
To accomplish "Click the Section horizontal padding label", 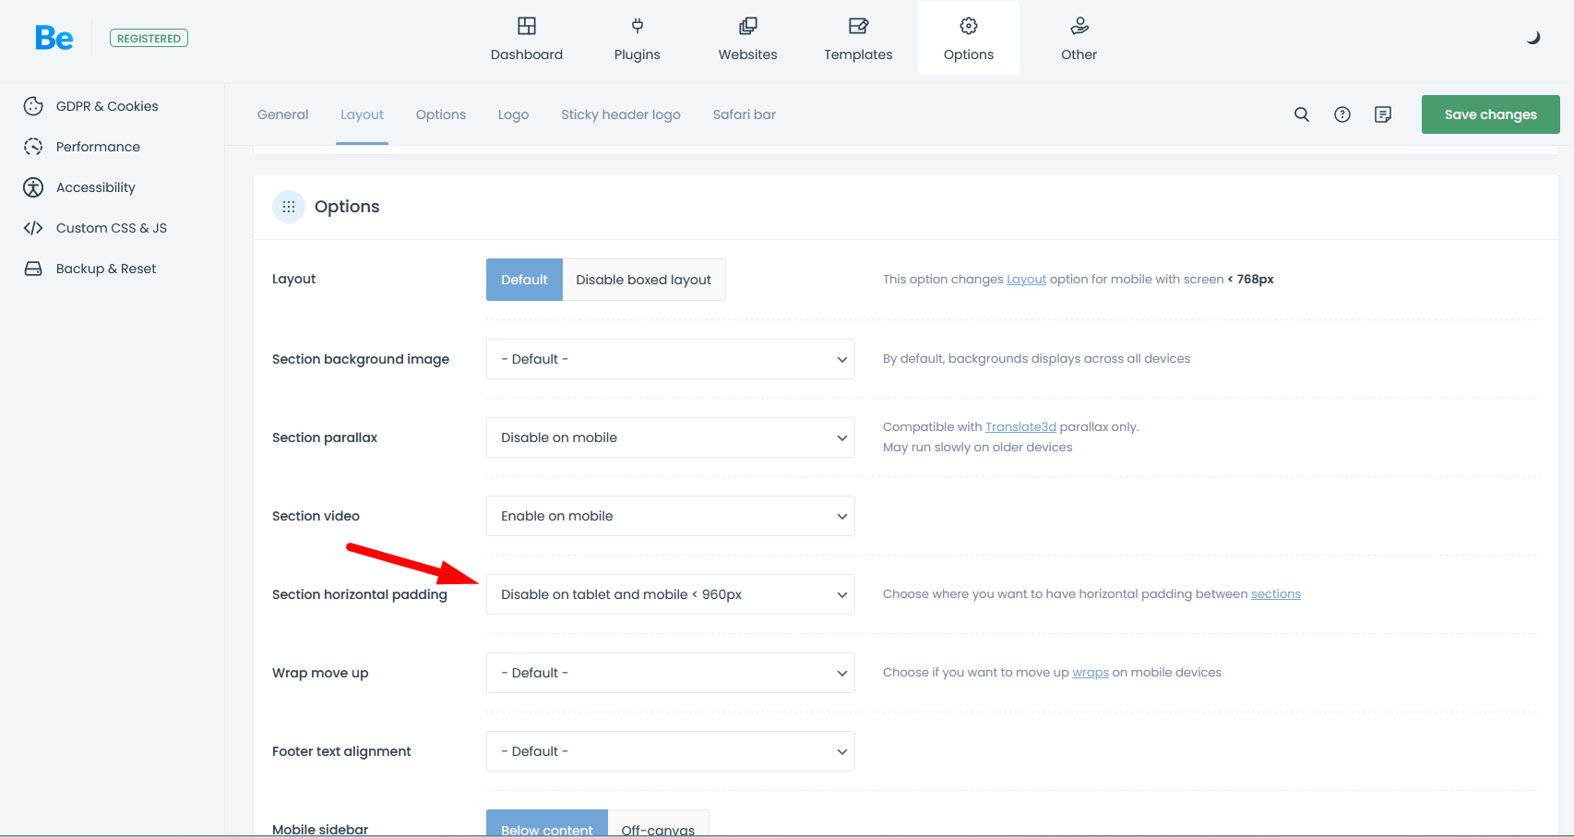I will pos(360,594).
